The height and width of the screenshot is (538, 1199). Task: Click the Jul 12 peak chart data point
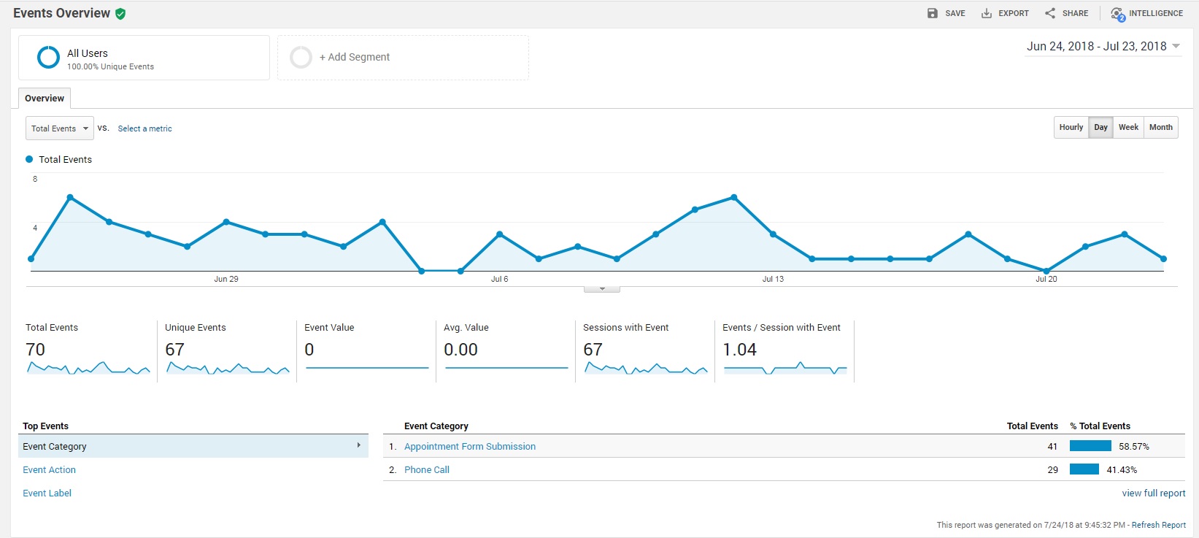click(733, 197)
